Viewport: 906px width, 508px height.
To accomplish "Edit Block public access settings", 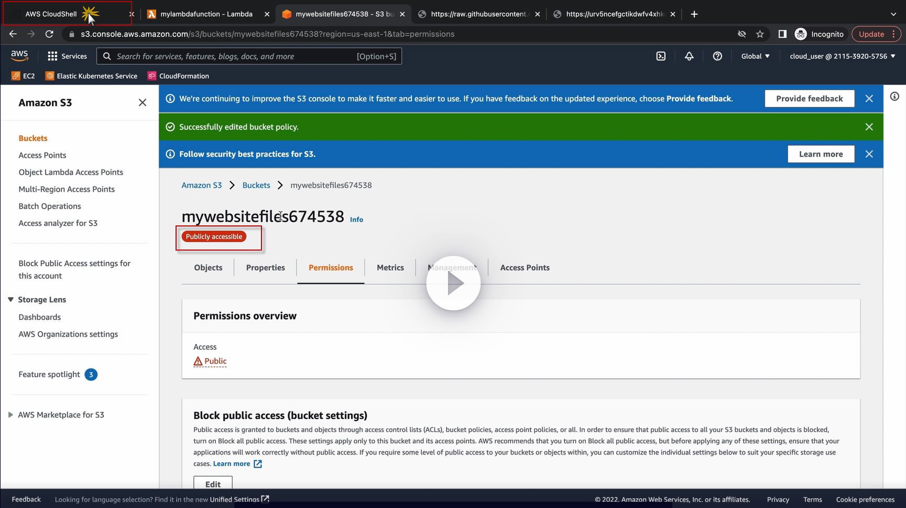I will pyautogui.click(x=213, y=484).
